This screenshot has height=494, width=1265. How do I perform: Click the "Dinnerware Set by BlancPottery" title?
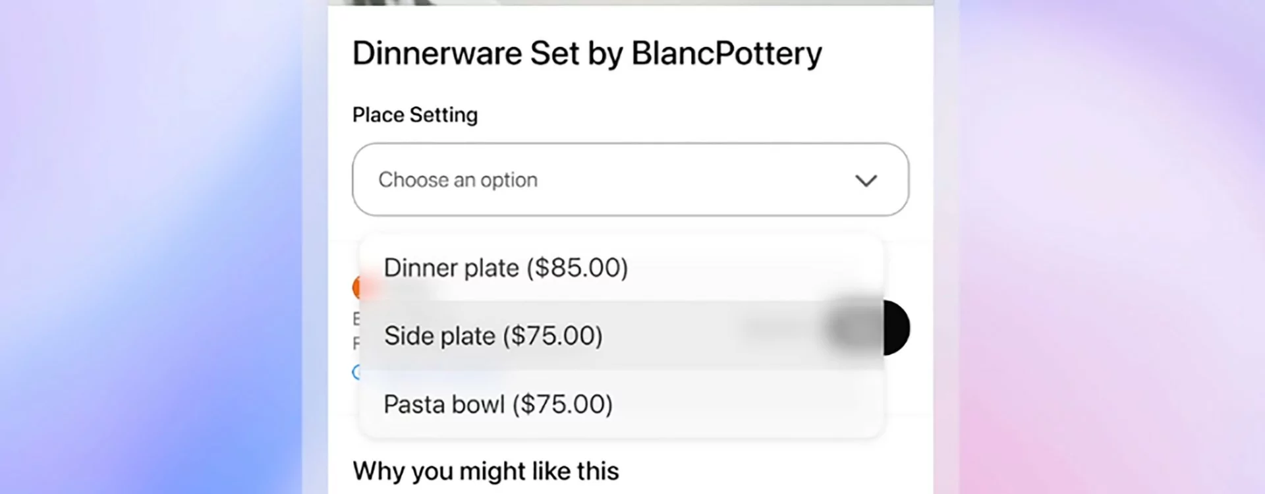[x=587, y=53]
